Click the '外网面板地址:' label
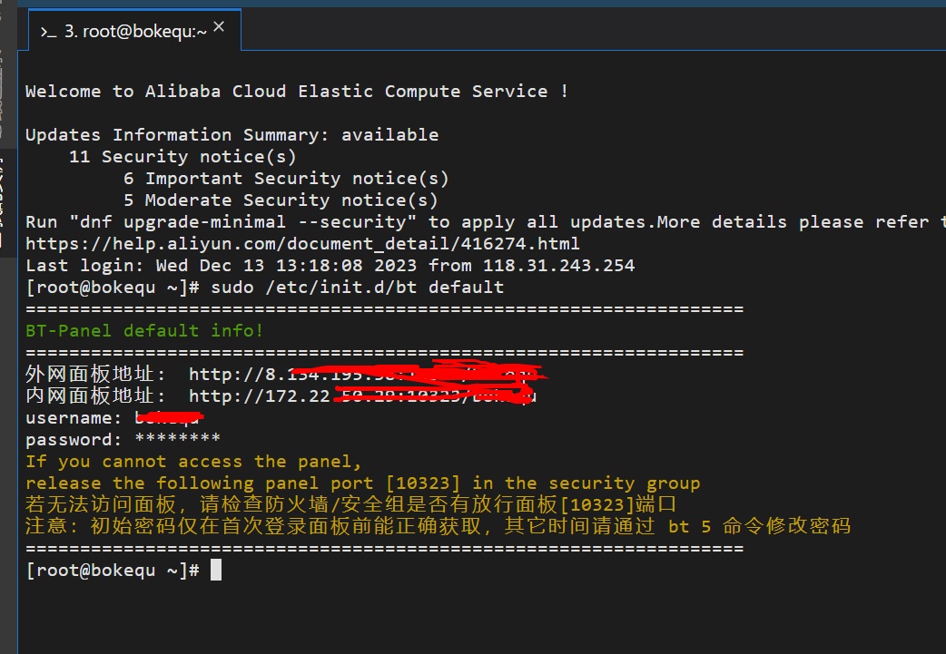Viewport: 946px width, 654px height. (x=95, y=375)
